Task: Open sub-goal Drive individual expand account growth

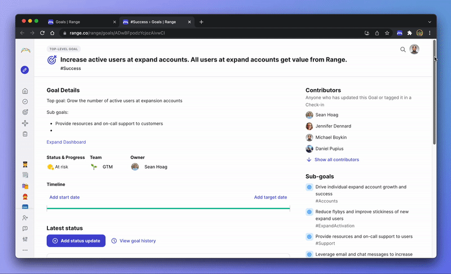Action: tap(361, 191)
